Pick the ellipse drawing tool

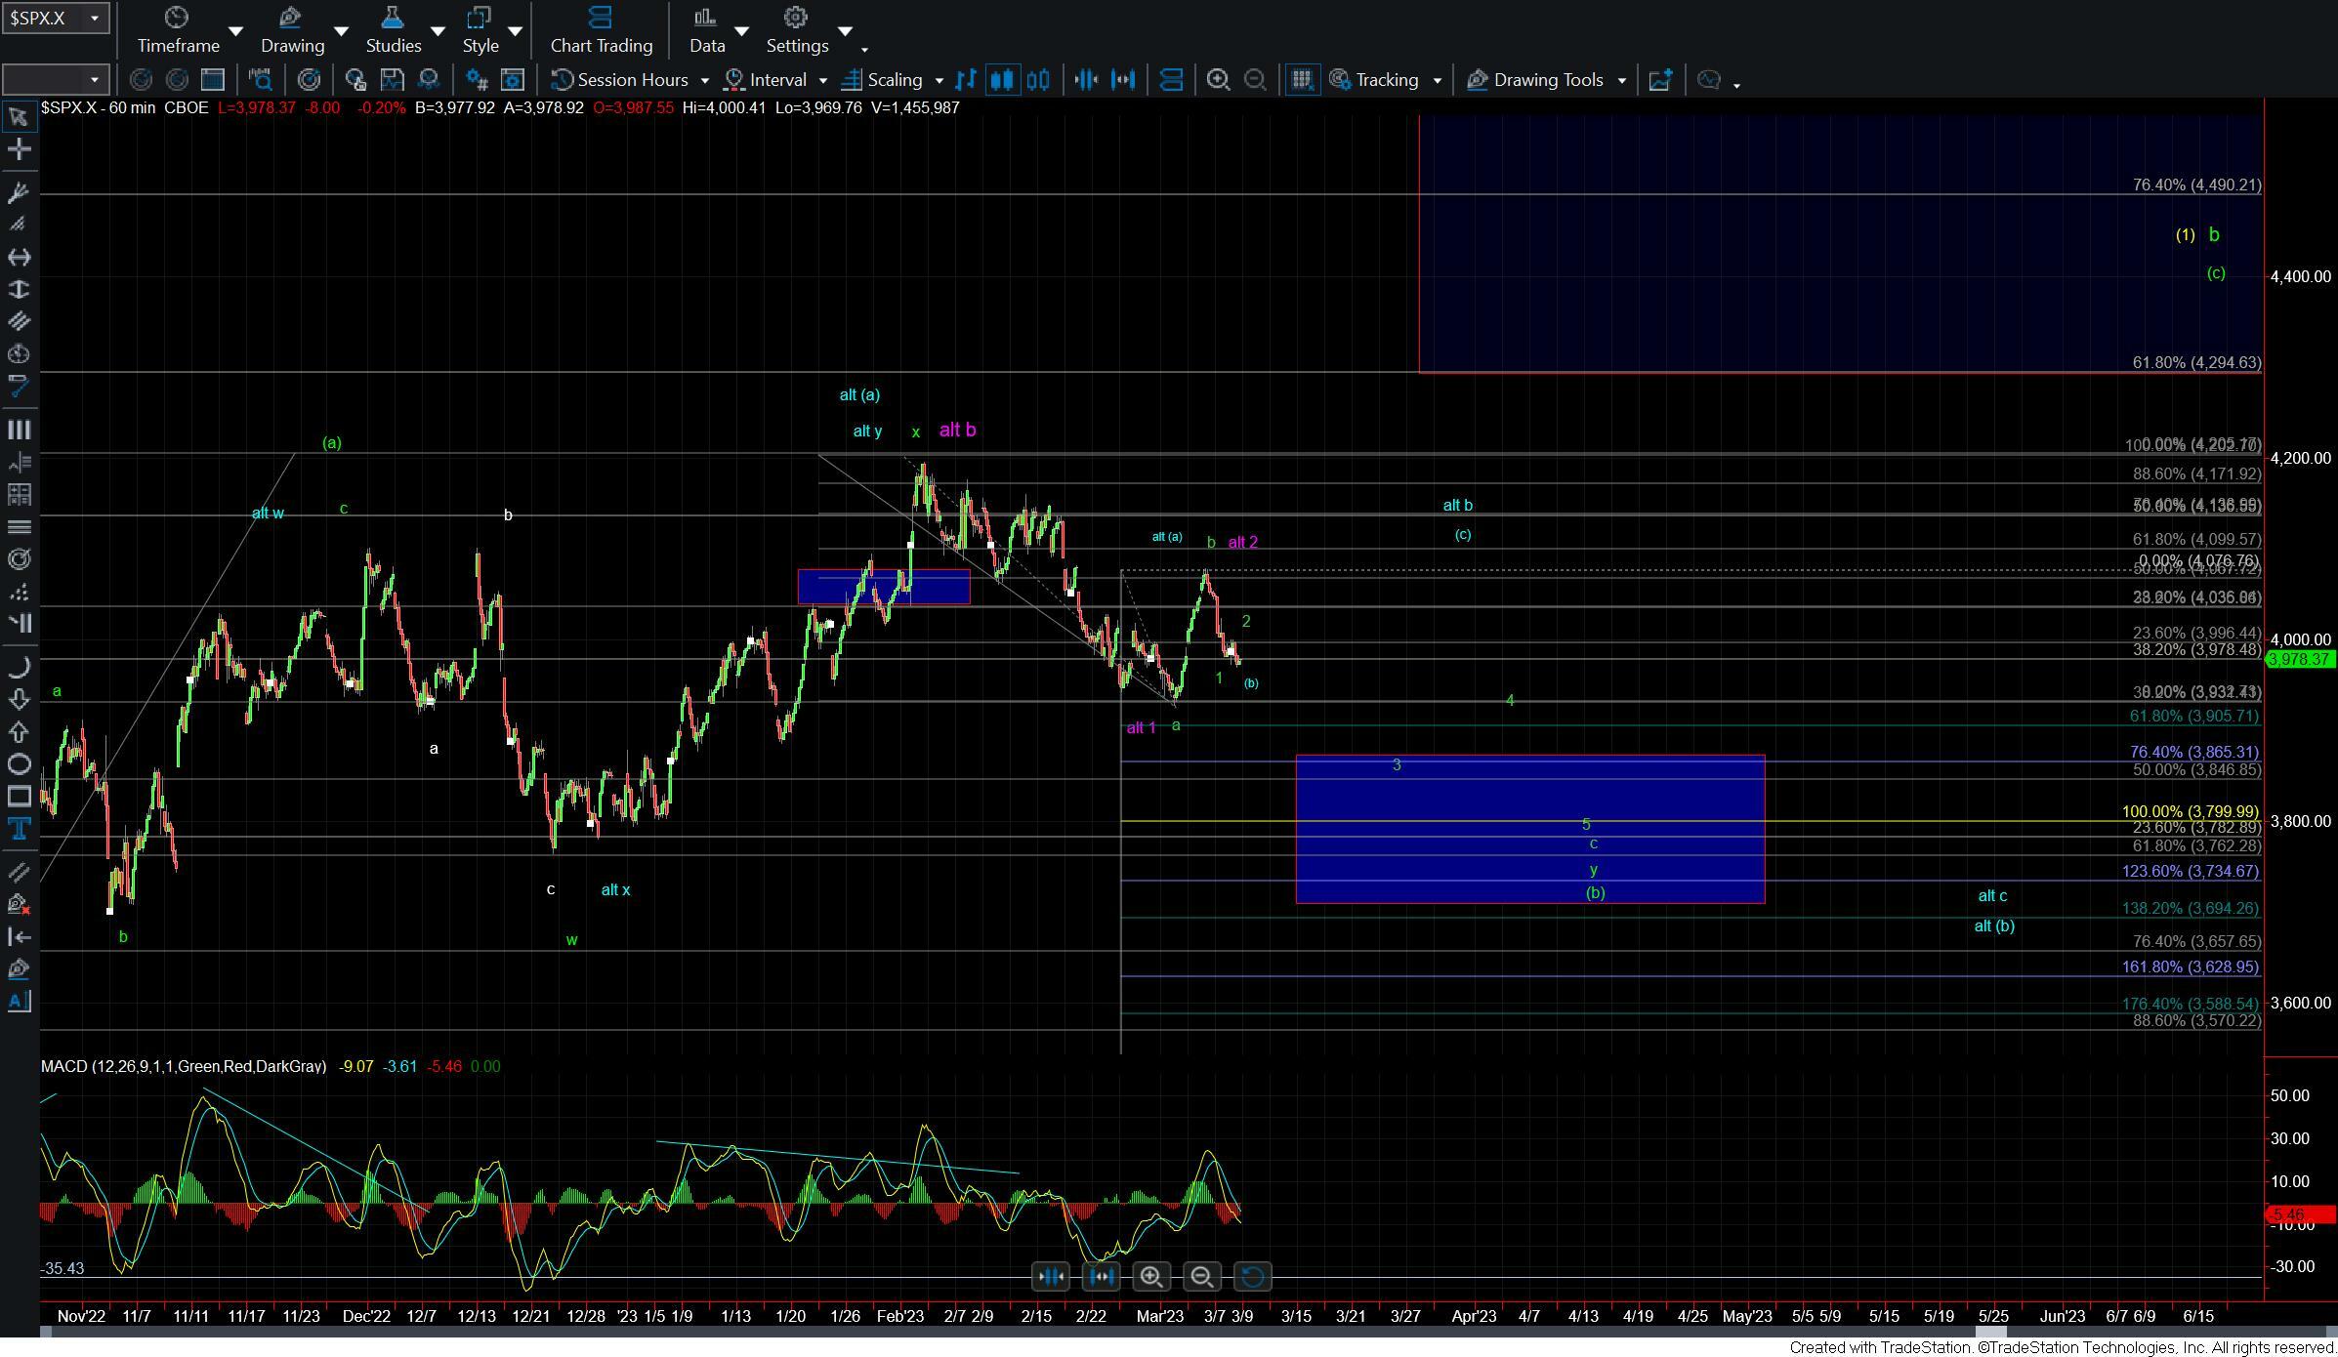(x=19, y=763)
